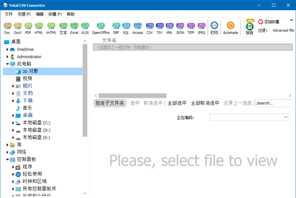Click file list scroll right arrow
The image size is (296, 198).
click(290, 96)
